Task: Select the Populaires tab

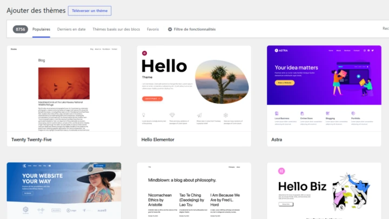Action: 41,29
